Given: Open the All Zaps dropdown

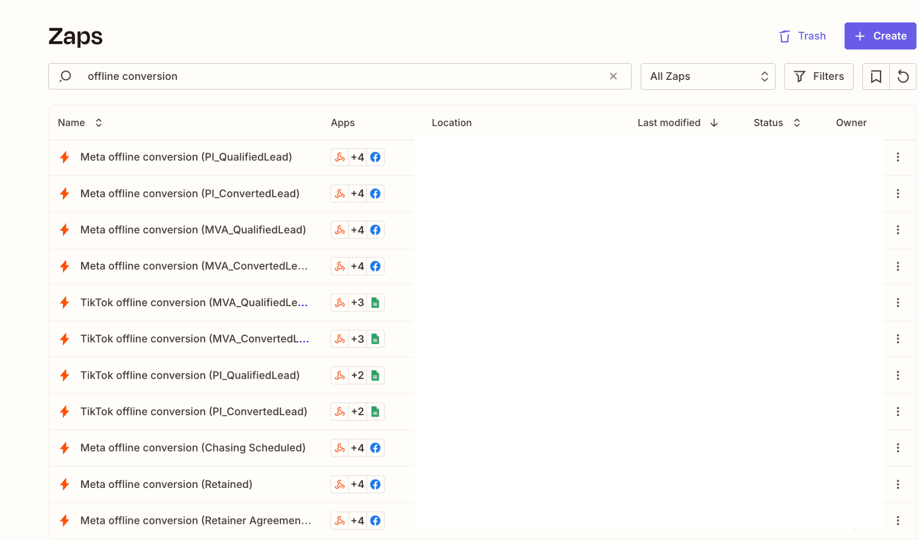Looking at the screenshot, I should pos(708,76).
